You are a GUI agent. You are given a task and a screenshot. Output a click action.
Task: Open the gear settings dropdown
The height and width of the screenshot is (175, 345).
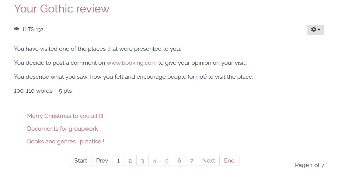click(315, 30)
